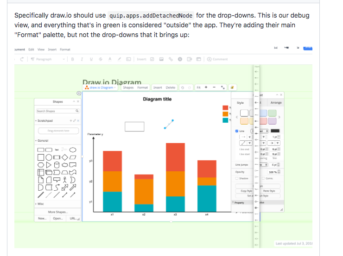Image resolution: width=343 pixels, height=256 pixels.
Task: Add item to Scratchpad with plus icon
Action: point(70,120)
